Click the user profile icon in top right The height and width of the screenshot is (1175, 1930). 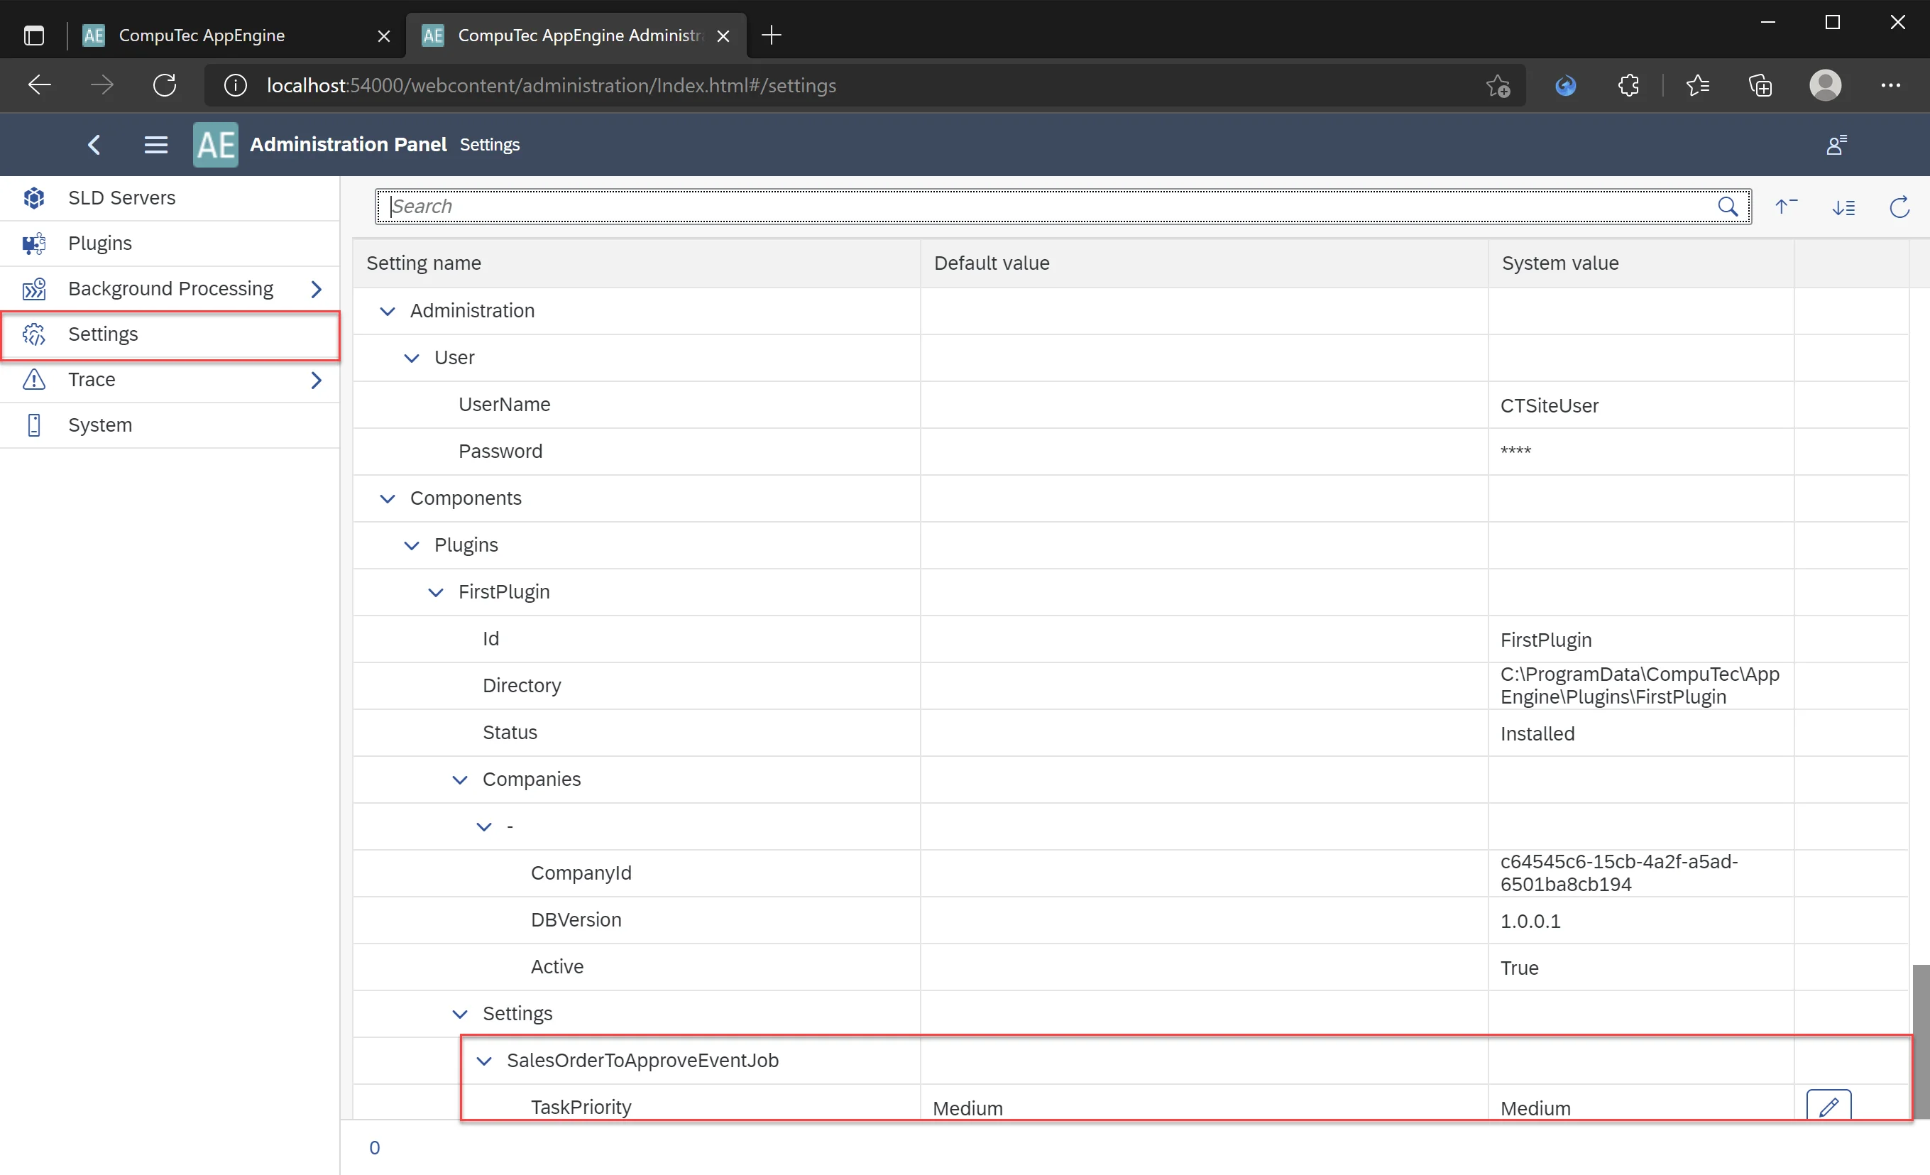[x=1824, y=85]
